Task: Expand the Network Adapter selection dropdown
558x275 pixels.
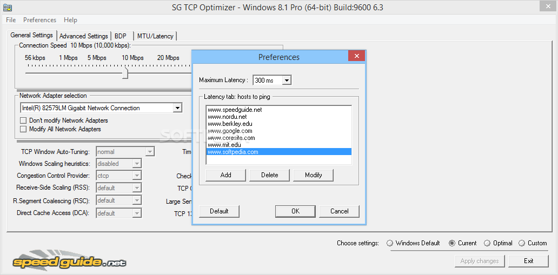Action: click(177, 108)
